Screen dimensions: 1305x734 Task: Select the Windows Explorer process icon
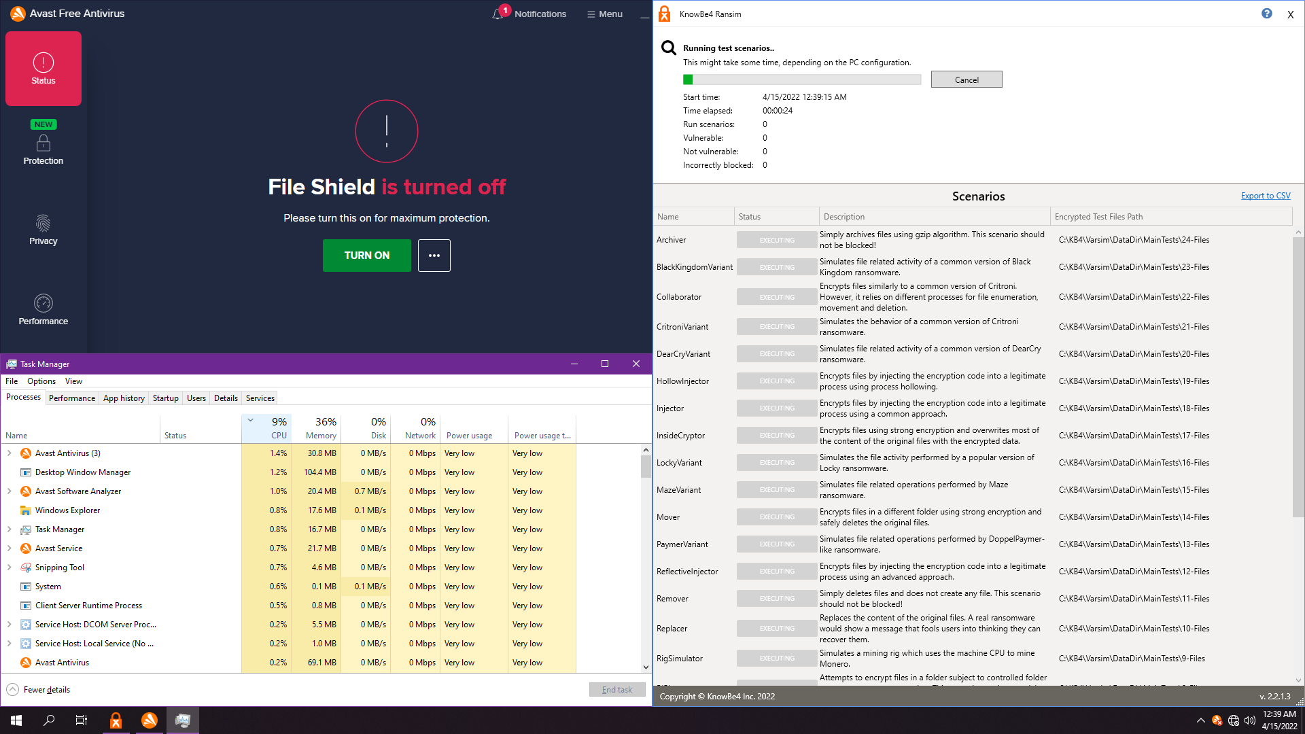point(26,510)
